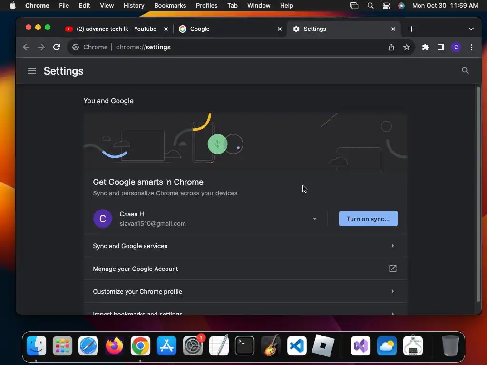This screenshot has width=487, height=365.
Task: Click Get Google smarts in Chrome heading
Action: pyautogui.click(x=148, y=182)
